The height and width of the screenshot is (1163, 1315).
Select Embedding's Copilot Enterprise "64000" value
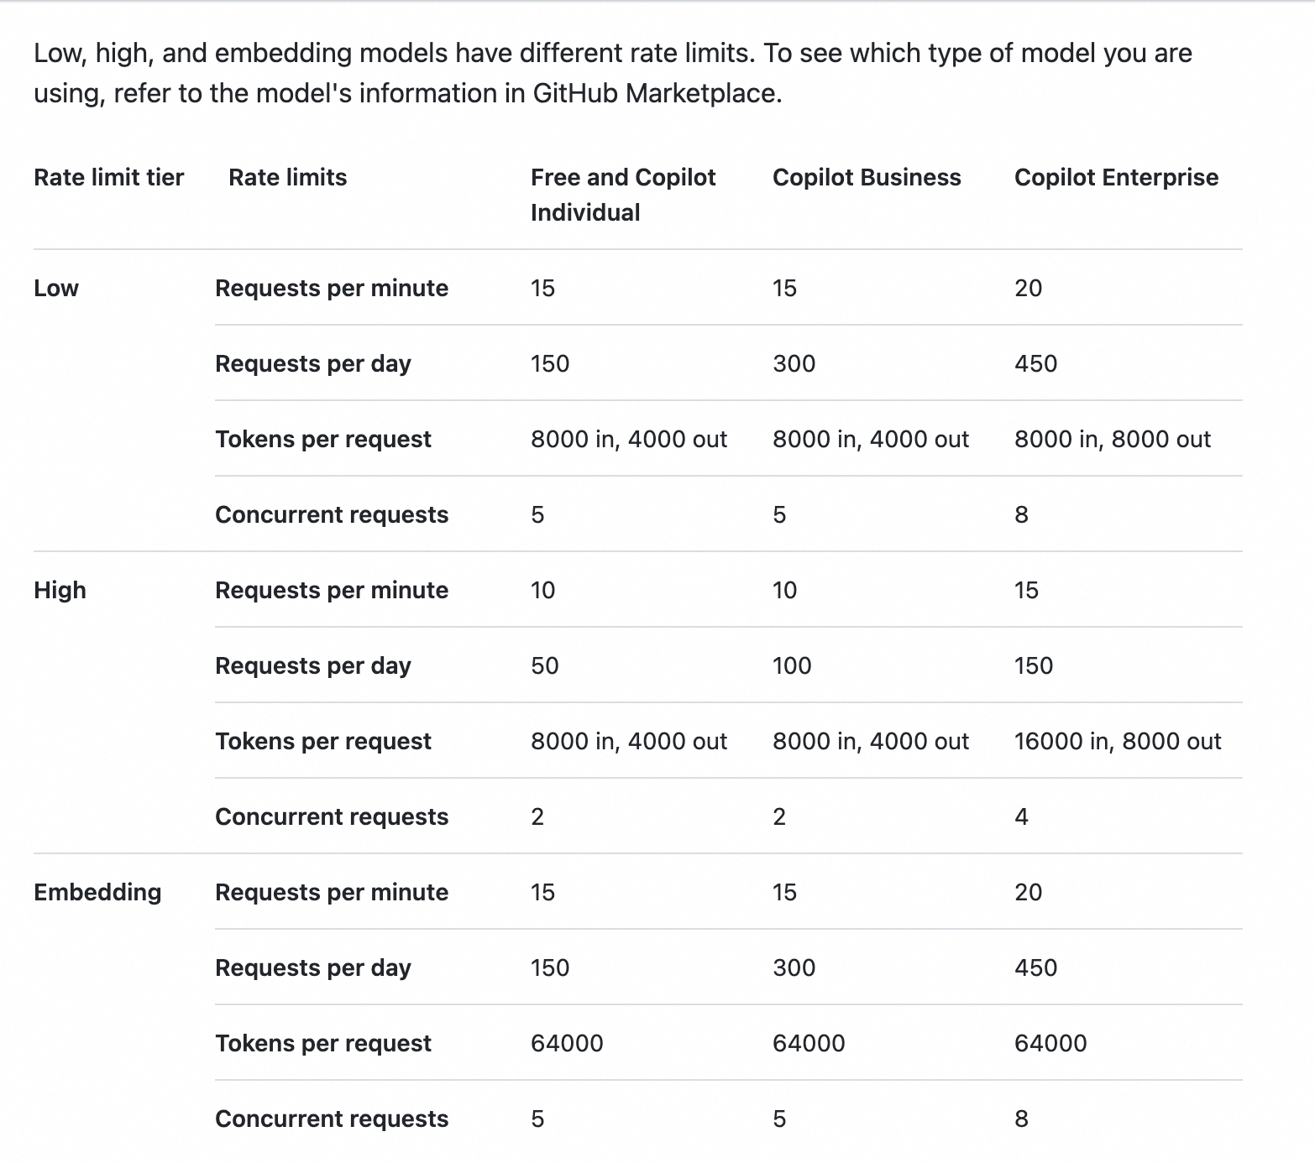coord(1050,1043)
